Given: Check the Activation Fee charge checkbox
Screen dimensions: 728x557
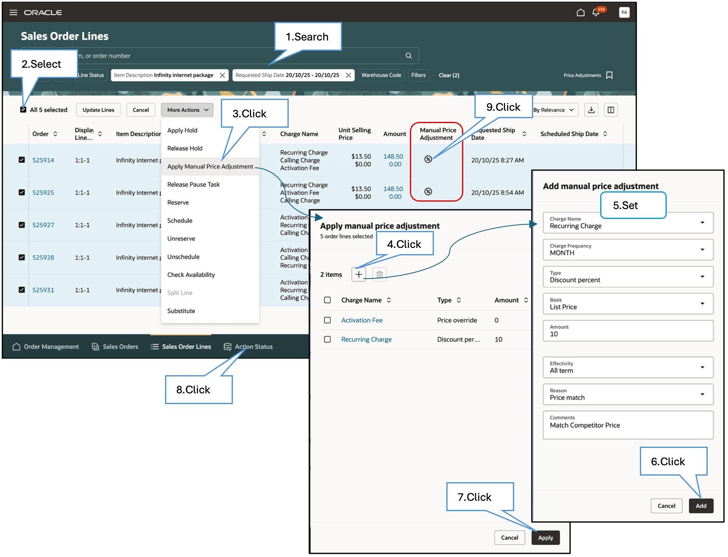Looking at the screenshot, I should tap(328, 320).
